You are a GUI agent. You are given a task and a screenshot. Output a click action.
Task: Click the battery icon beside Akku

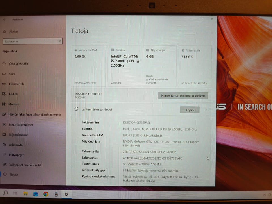(4, 74)
